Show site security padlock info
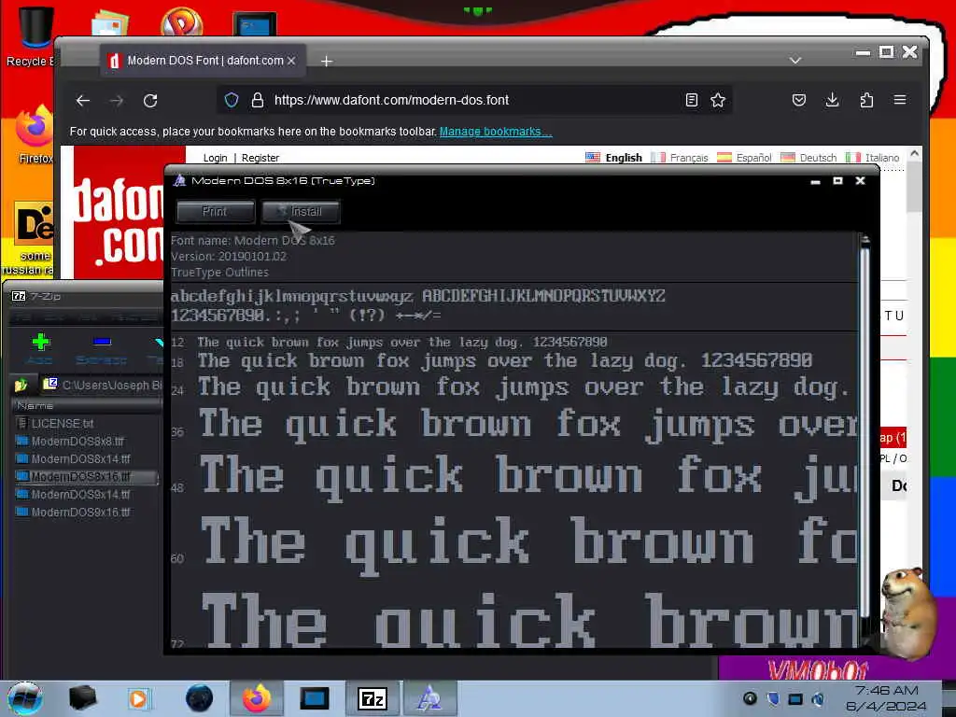Viewport: 956px width, 717px height. (x=258, y=100)
